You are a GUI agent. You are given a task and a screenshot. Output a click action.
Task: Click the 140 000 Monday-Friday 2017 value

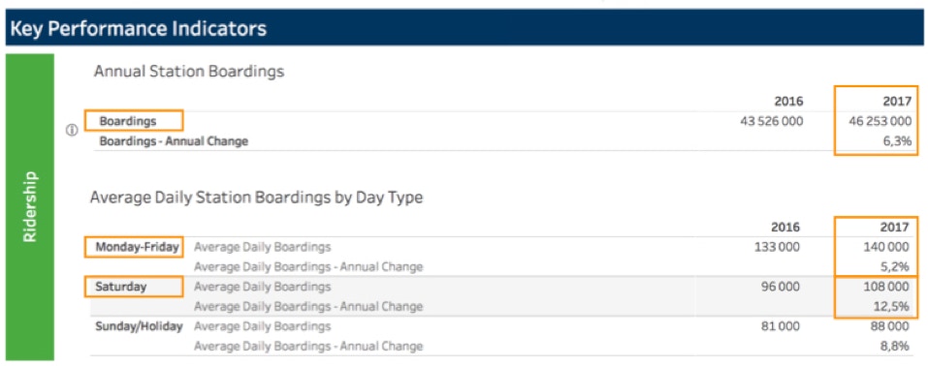click(887, 247)
